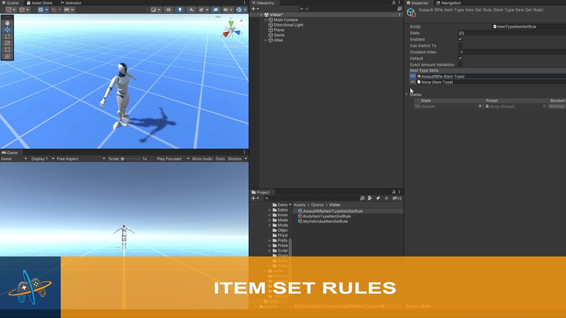Open the Hierarchy create plus menu

click(255, 9)
